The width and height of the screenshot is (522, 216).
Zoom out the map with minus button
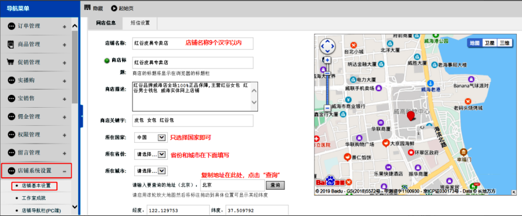tap(327, 108)
